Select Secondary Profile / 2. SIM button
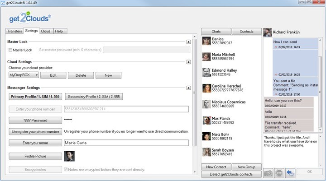326x181 pixels. (x=94, y=97)
